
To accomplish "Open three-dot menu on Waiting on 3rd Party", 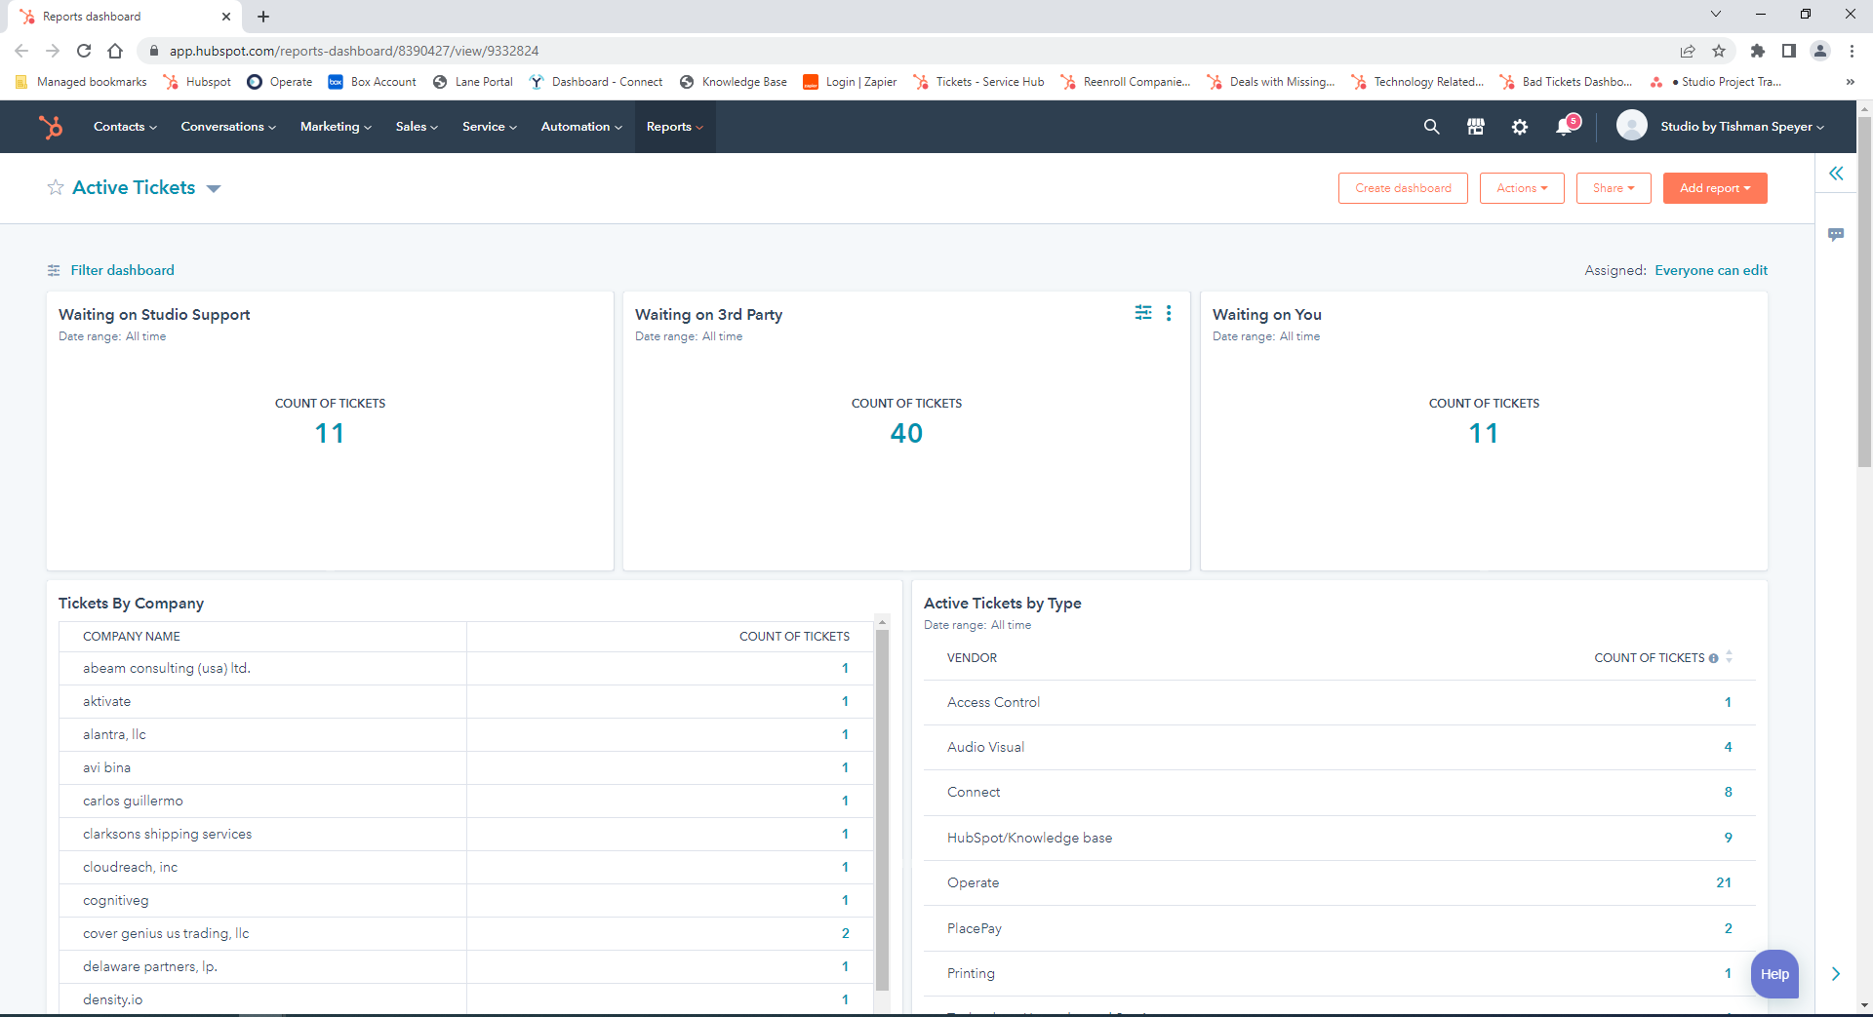I will tap(1169, 313).
